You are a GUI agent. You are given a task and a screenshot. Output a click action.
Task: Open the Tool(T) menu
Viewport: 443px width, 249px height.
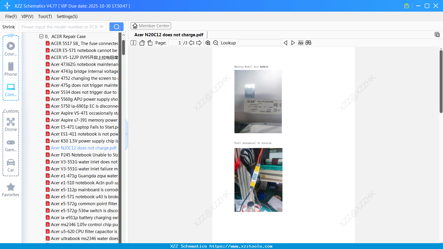pyautogui.click(x=45, y=17)
